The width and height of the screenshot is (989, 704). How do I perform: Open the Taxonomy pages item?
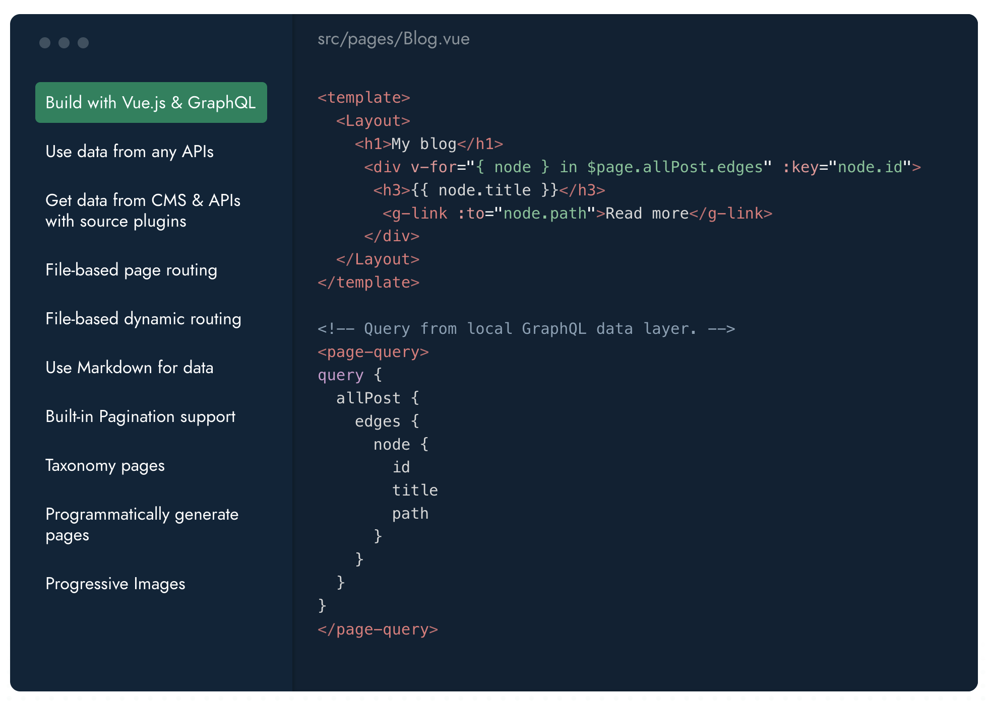[105, 465]
